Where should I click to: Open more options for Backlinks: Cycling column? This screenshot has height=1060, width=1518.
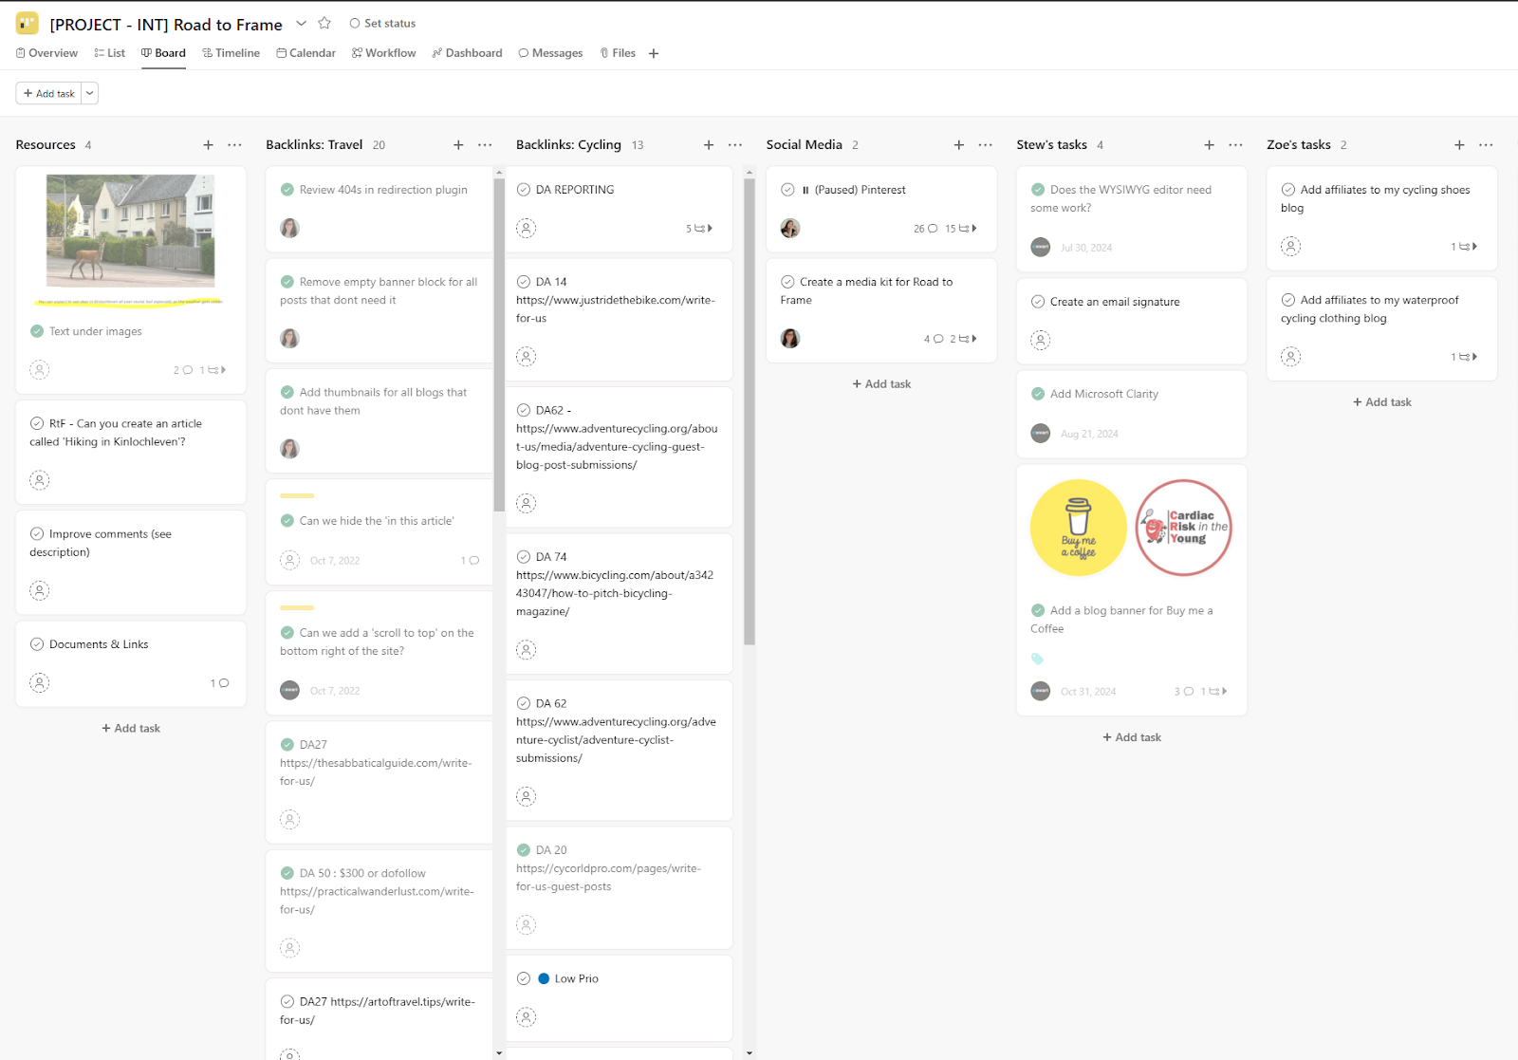[x=735, y=145]
